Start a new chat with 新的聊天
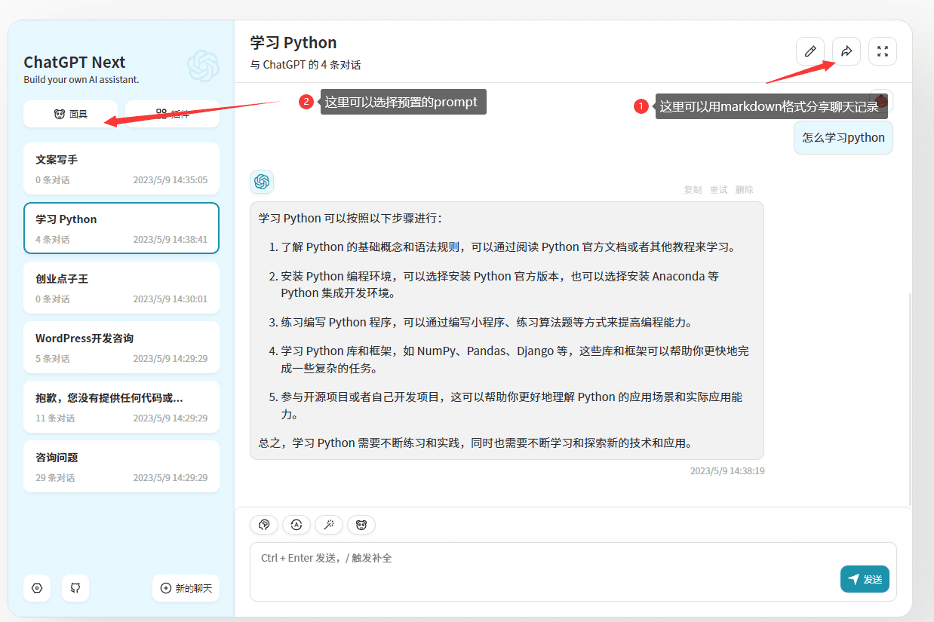Image resolution: width=934 pixels, height=622 pixels. [x=186, y=588]
